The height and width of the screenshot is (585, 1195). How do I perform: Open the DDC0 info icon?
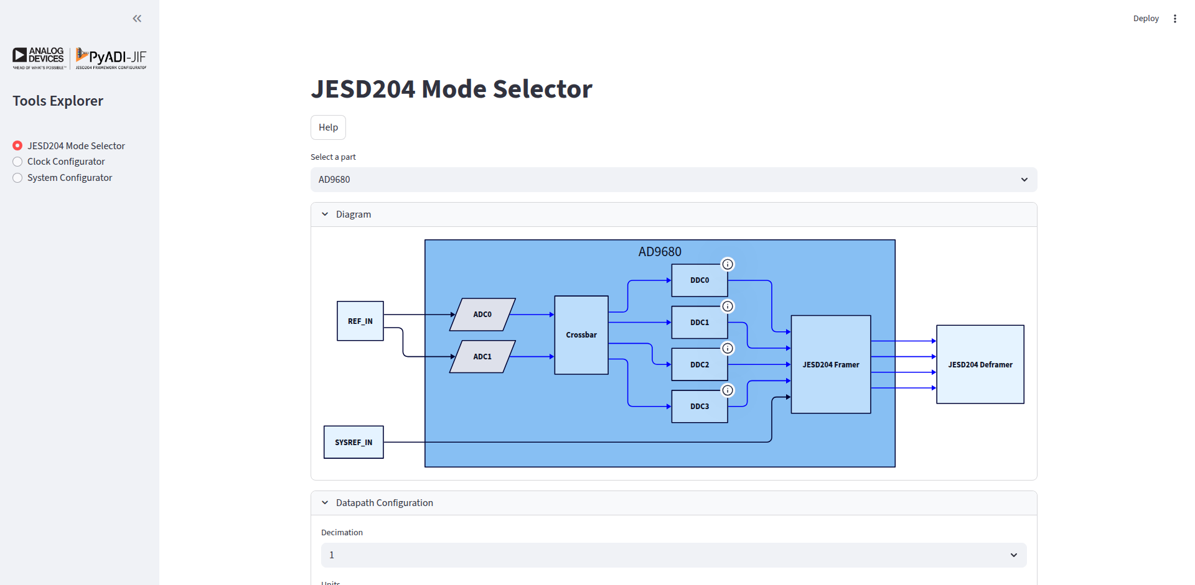728,264
